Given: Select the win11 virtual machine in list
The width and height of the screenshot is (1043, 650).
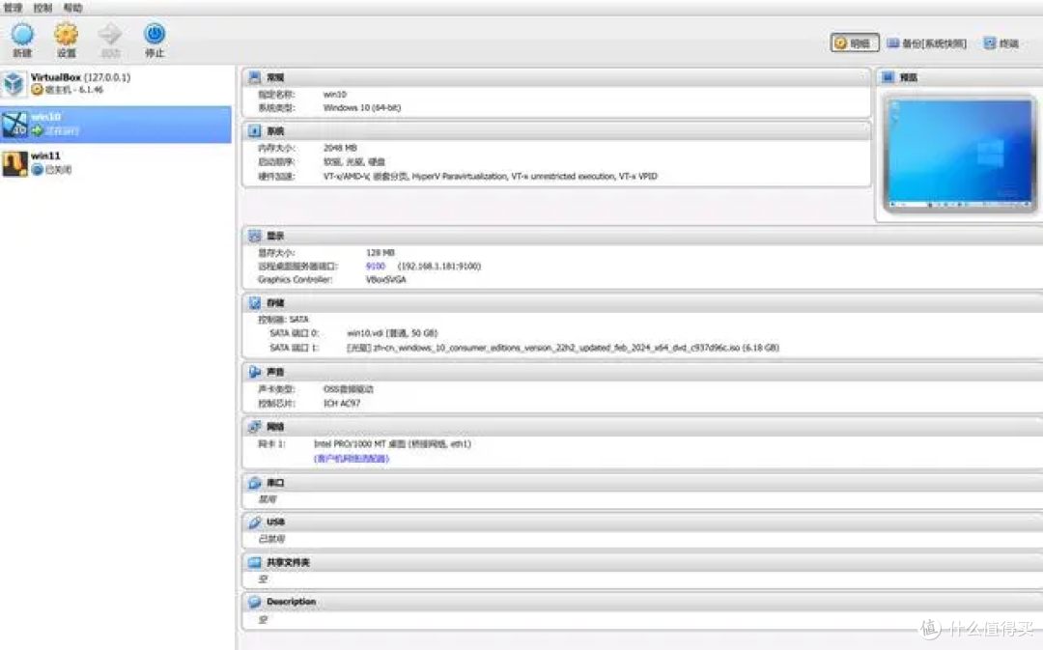Looking at the screenshot, I should tap(44, 155).
